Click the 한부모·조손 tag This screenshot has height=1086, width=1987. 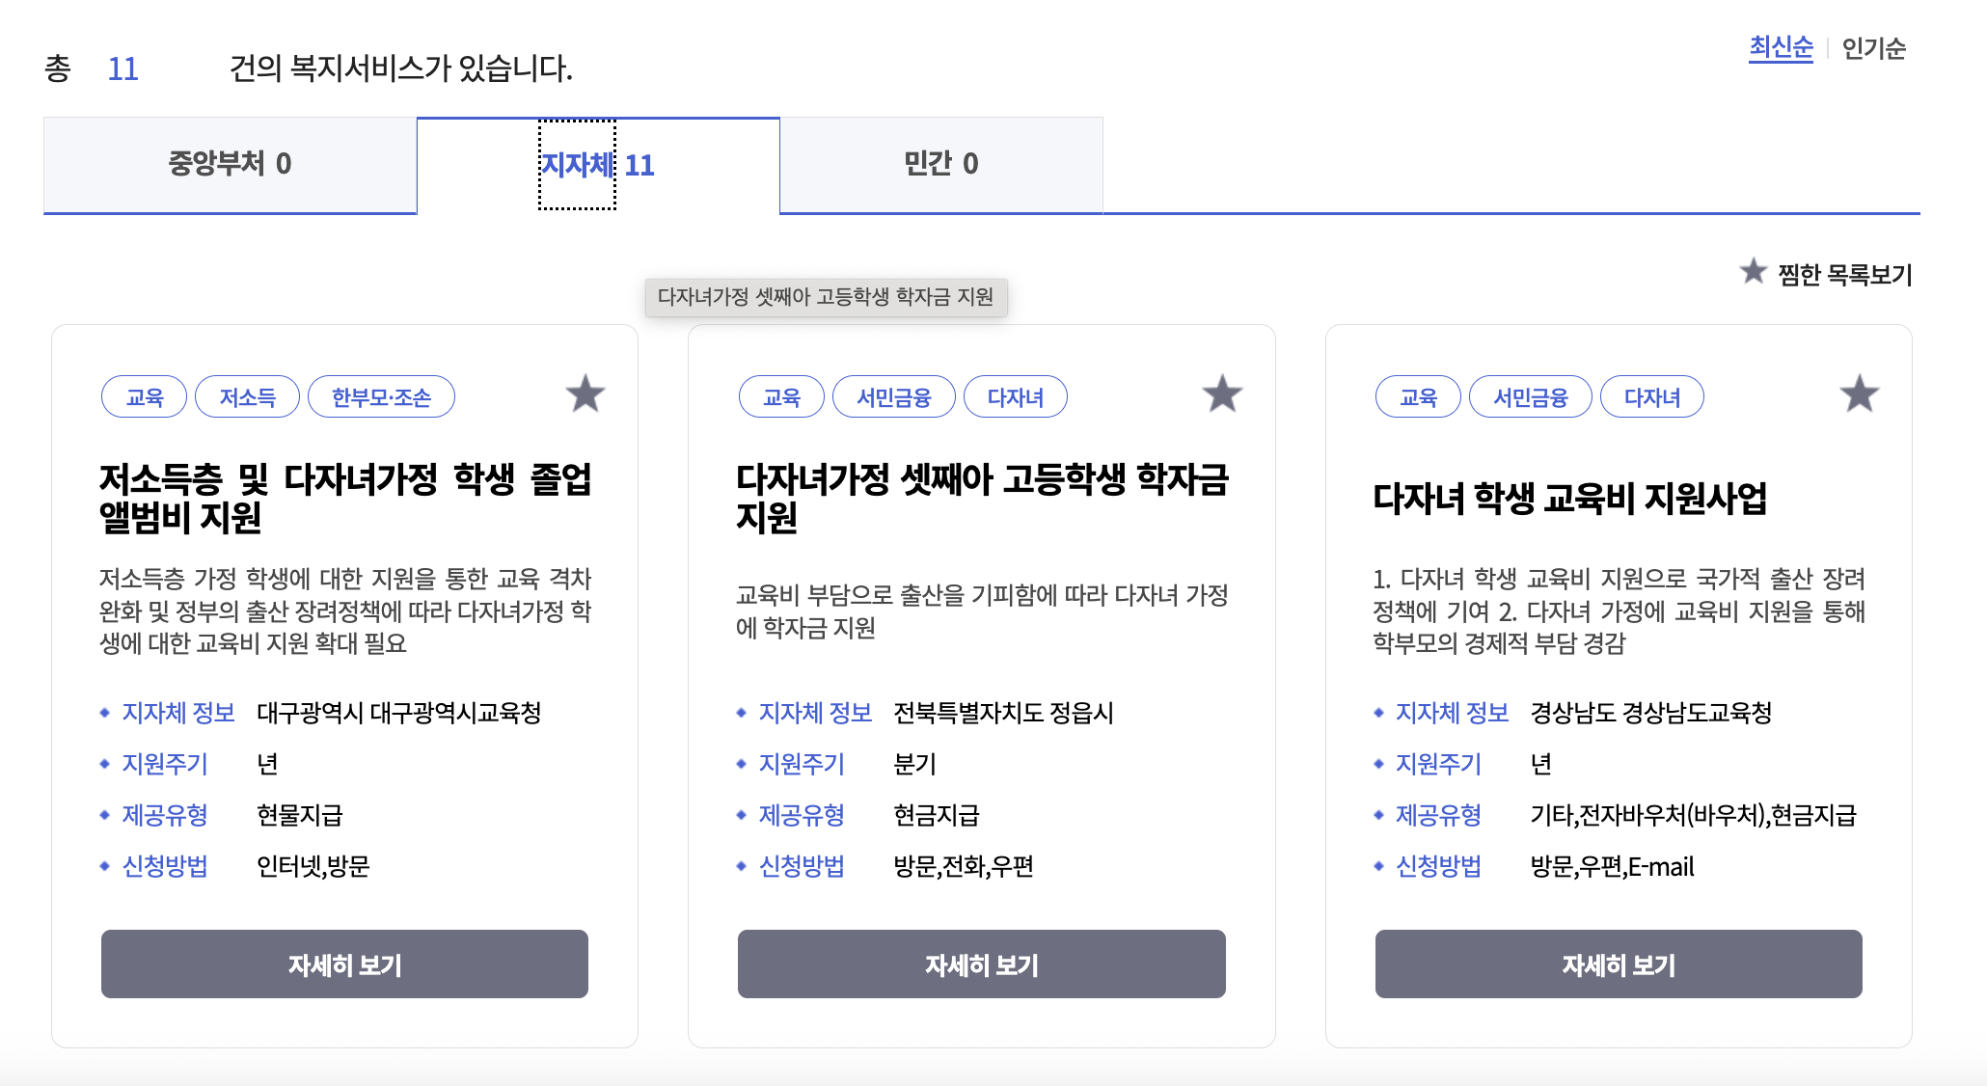tap(381, 396)
